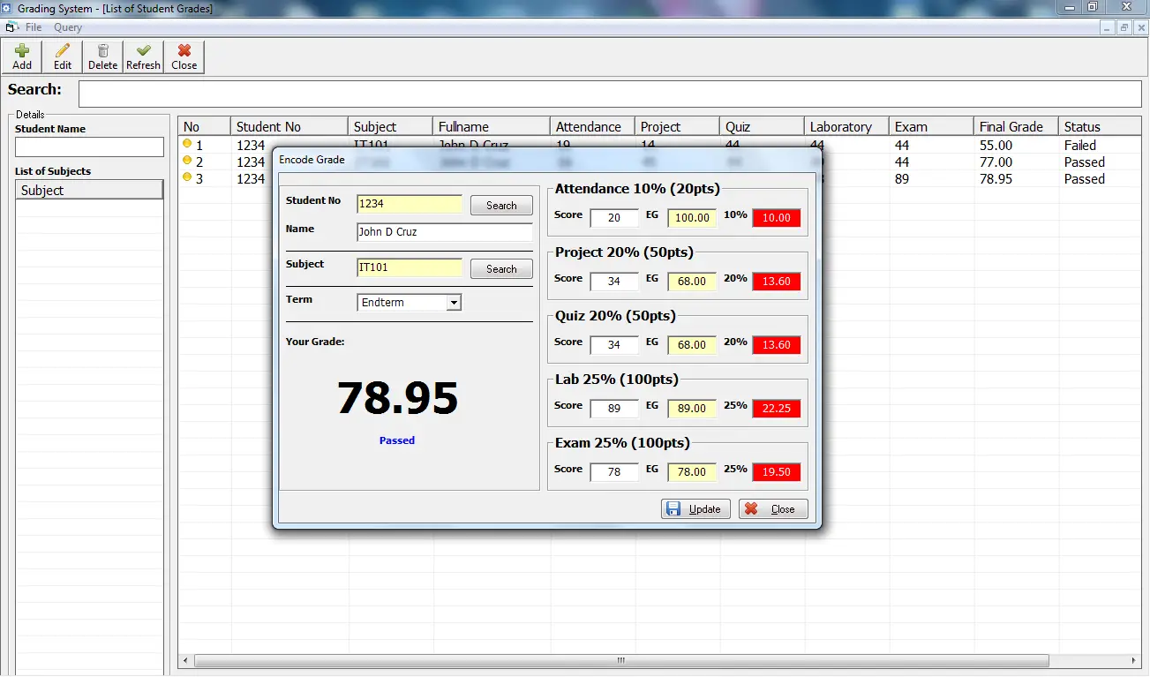1150x677 pixels.
Task: Click the yellow bullet icon of row 3
Action: click(187, 177)
